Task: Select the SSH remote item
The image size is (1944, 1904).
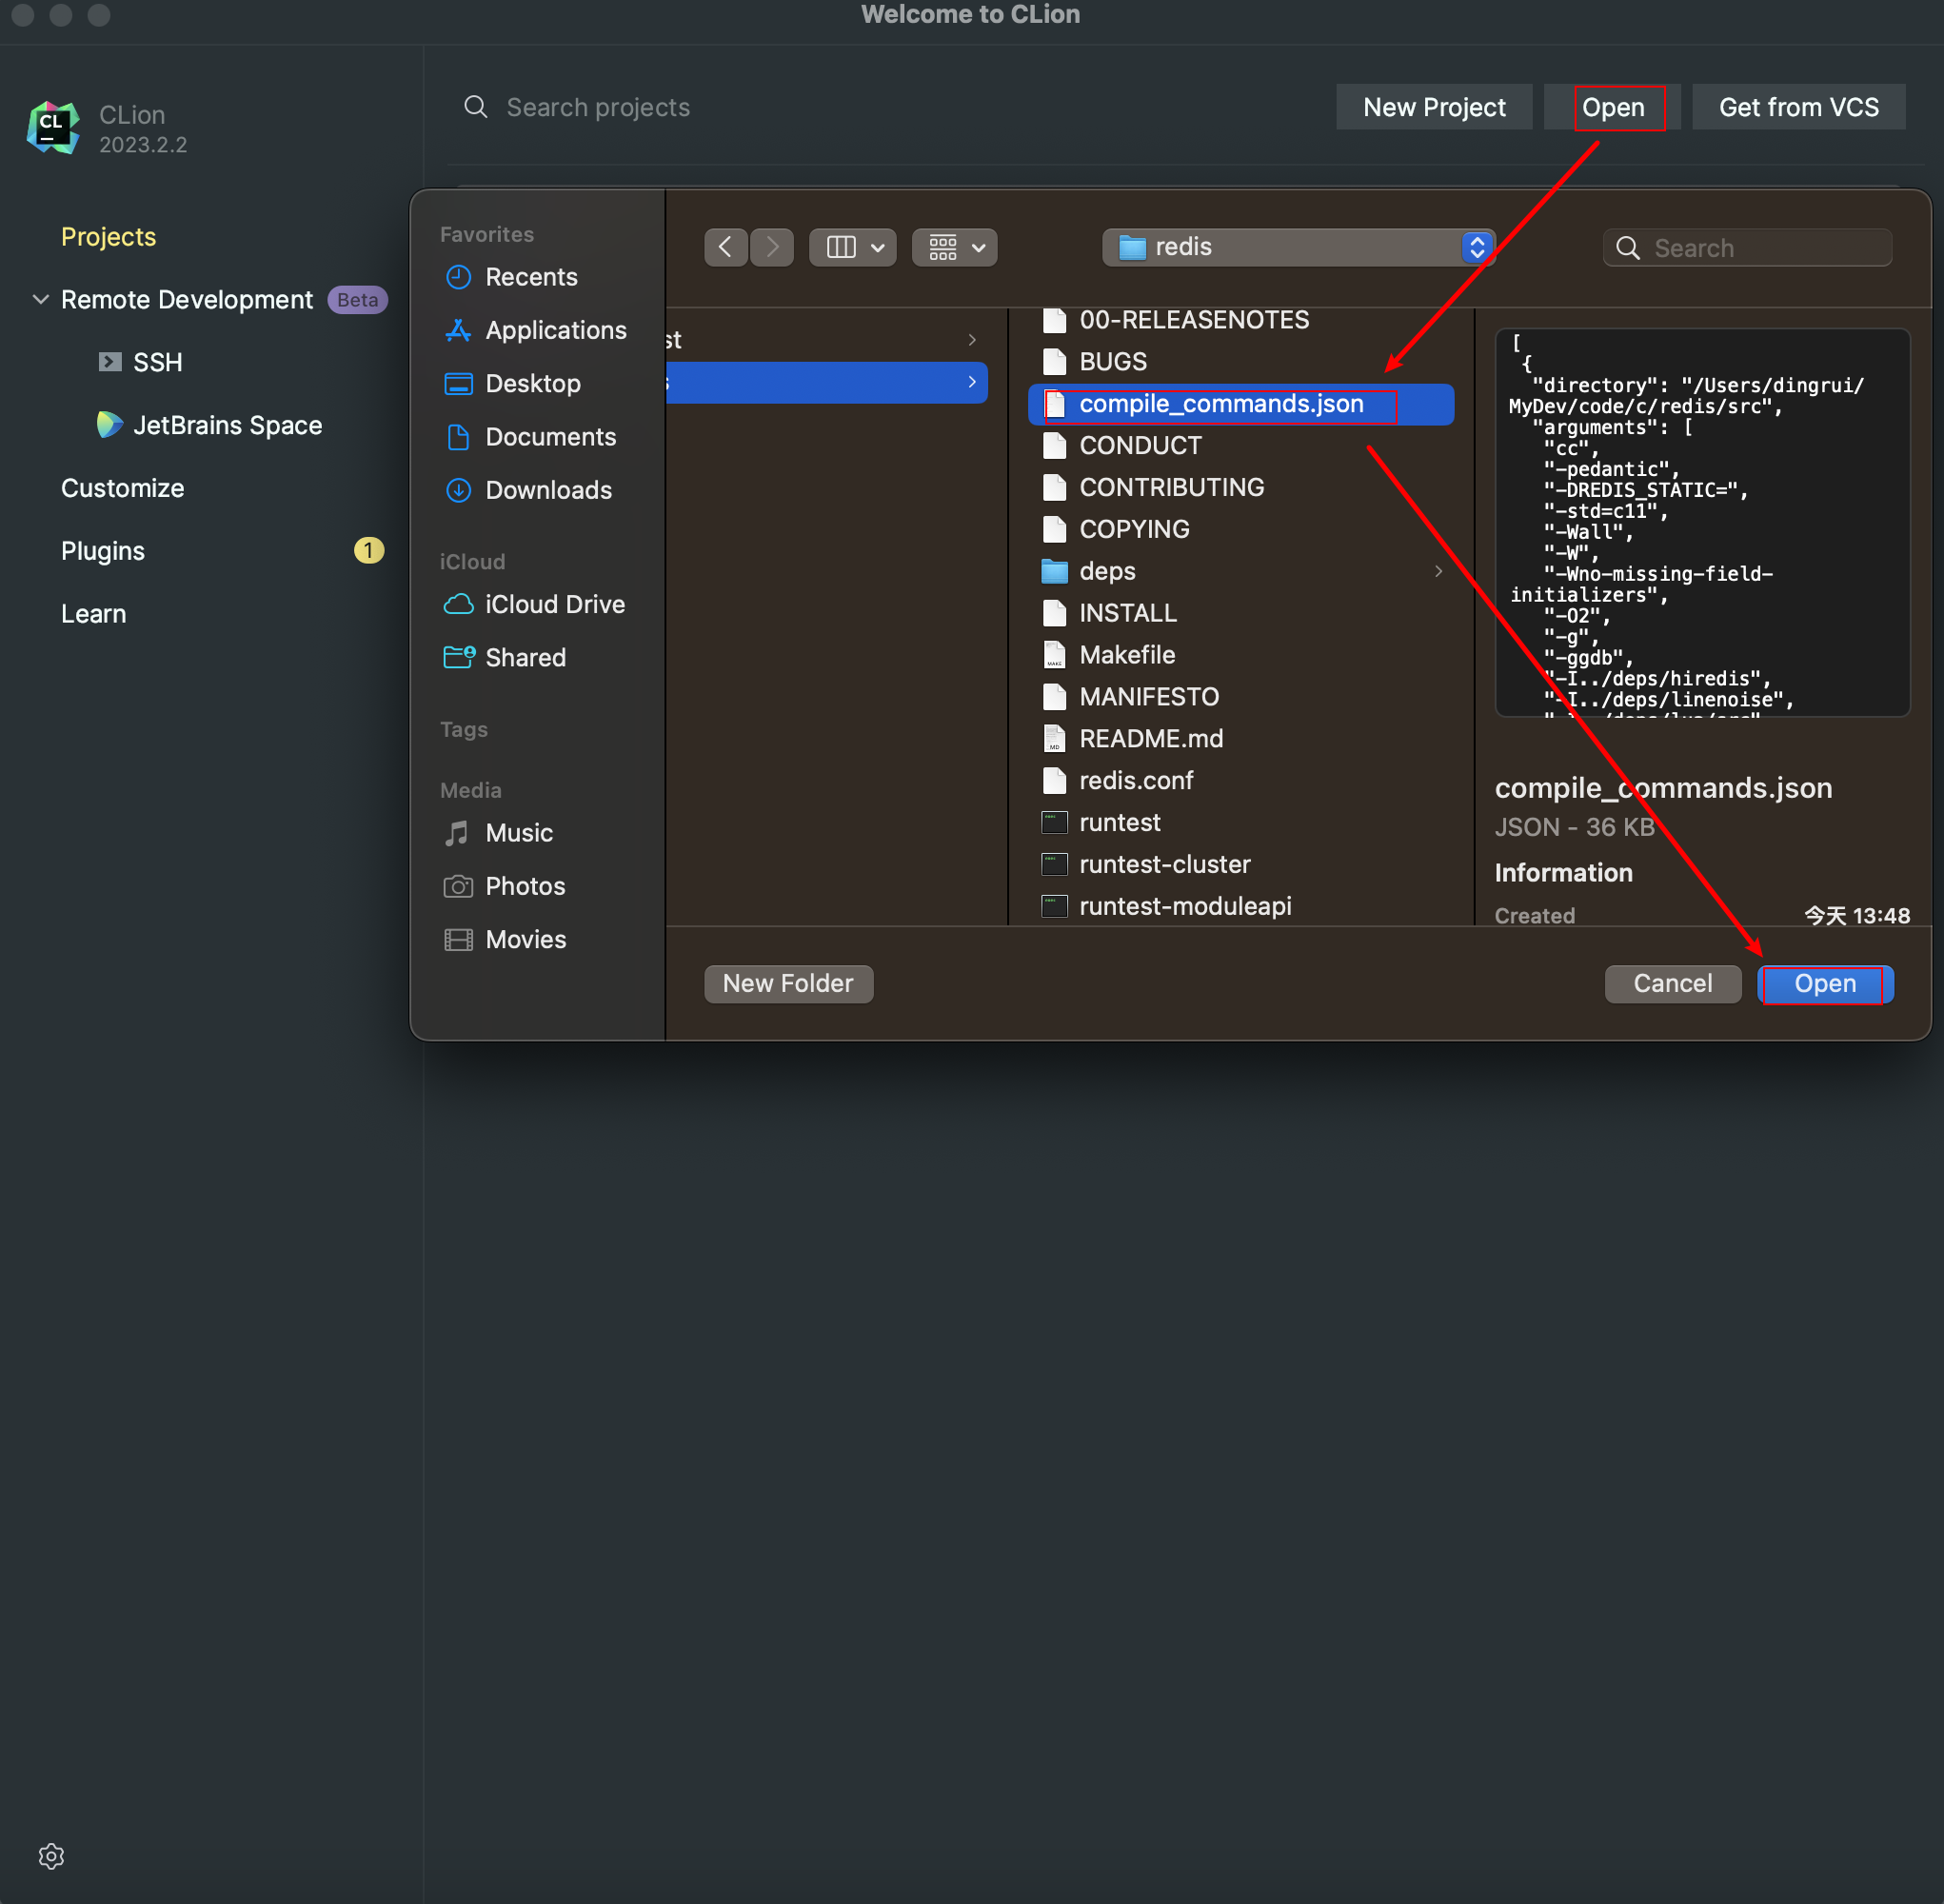Action: click(x=157, y=362)
